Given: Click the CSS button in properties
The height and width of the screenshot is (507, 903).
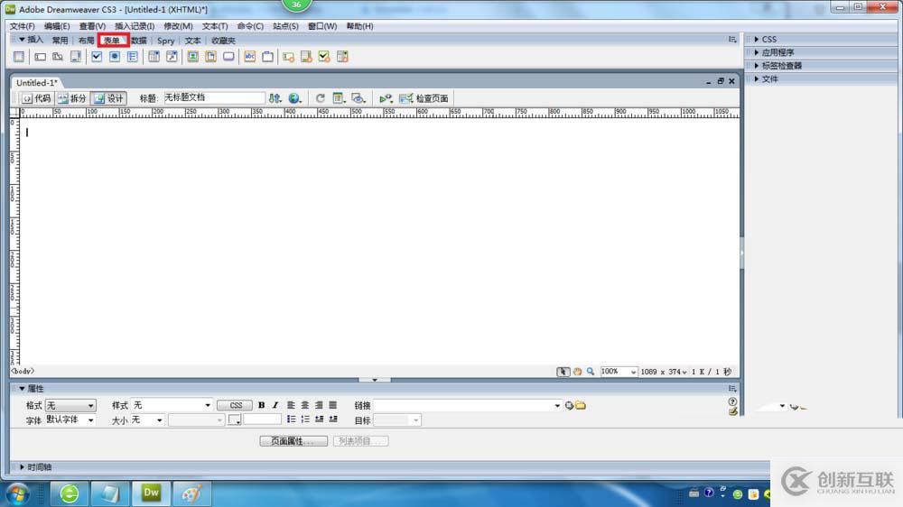Looking at the screenshot, I should click(235, 405).
